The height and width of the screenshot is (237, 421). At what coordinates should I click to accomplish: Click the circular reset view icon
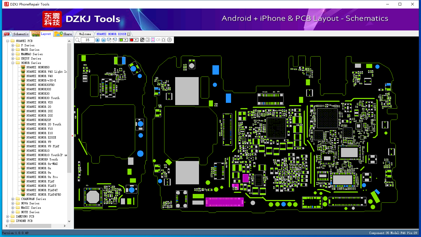pos(169,40)
